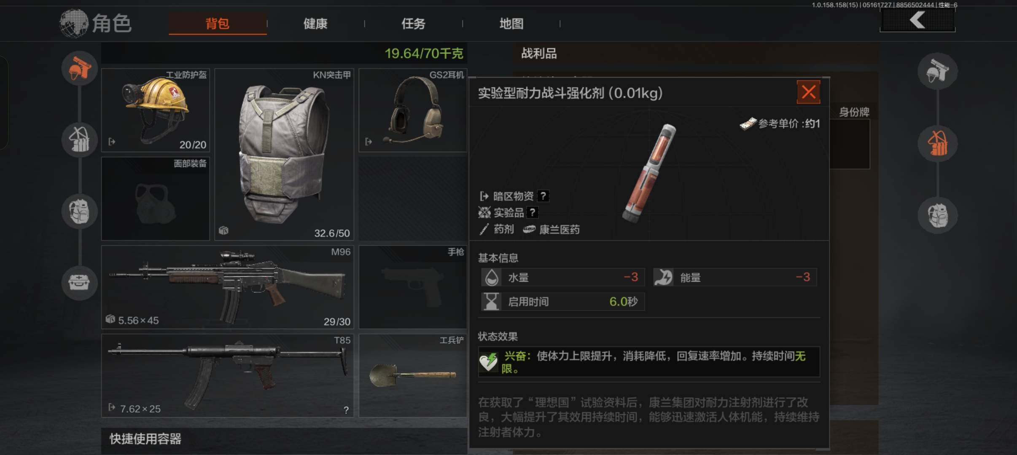Viewport: 1017px width, 455px height.
Task: Select the left chest rig sidebar icon
Action: tap(79, 140)
